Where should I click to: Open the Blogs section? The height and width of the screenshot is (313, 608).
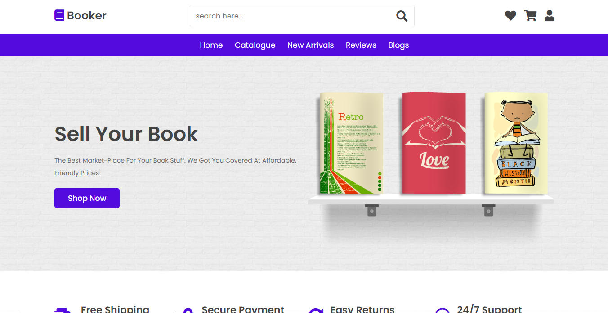pyautogui.click(x=398, y=45)
